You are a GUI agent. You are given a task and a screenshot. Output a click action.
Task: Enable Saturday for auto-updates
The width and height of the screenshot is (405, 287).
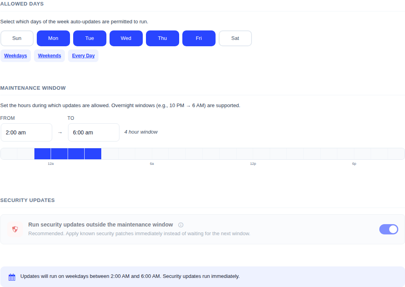[x=235, y=38]
